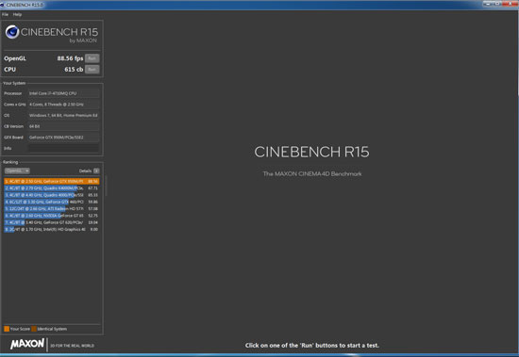Click the Cinebench R15 logo icon

tap(12, 32)
